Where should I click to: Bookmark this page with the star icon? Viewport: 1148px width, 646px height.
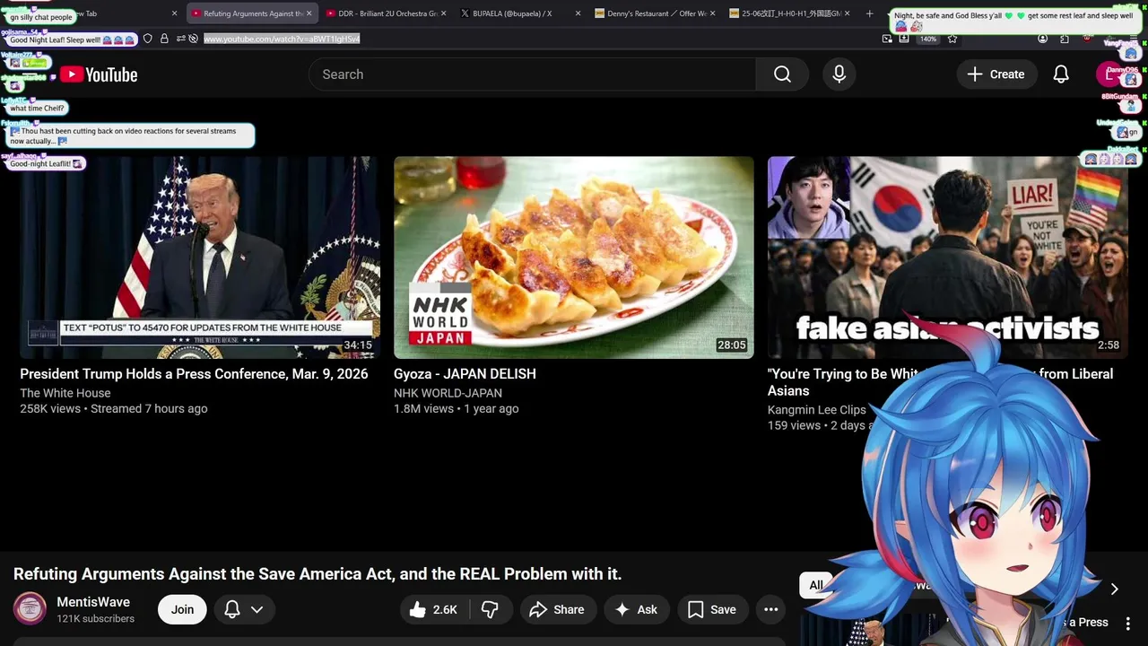(x=952, y=39)
